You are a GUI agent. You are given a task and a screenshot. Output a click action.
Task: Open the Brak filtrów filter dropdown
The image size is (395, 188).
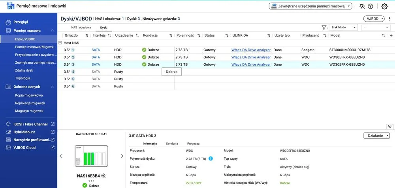point(343,27)
